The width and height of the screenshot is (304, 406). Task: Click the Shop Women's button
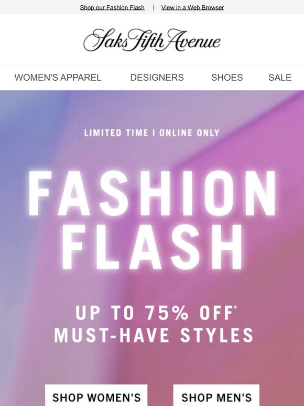96,396
